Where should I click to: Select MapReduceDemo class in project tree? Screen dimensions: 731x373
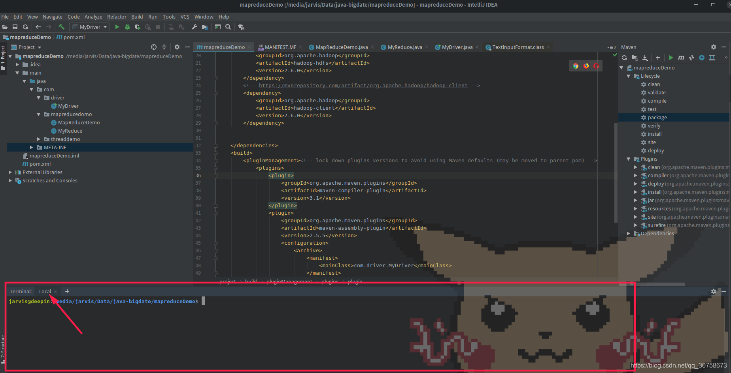79,122
